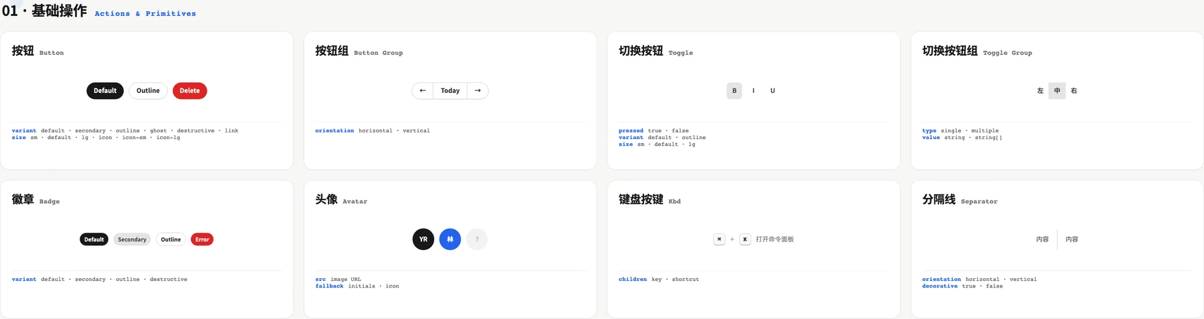Click the YR avatar
Image resolution: width=1204 pixels, height=319 pixels.
(x=423, y=239)
